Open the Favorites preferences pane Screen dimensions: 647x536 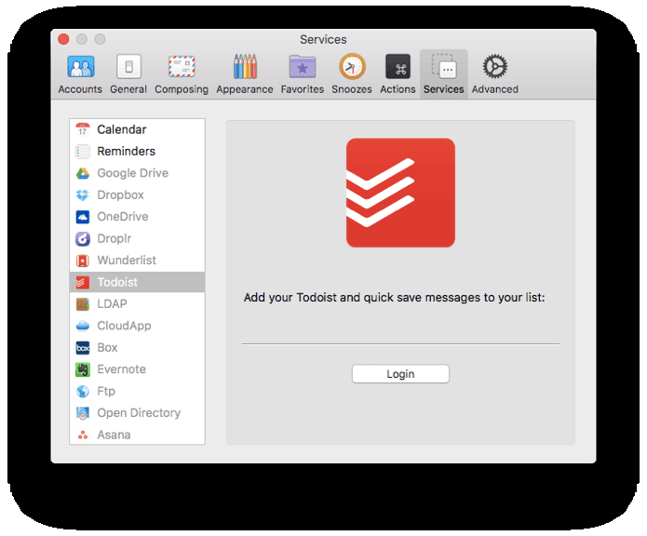point(303,74)
